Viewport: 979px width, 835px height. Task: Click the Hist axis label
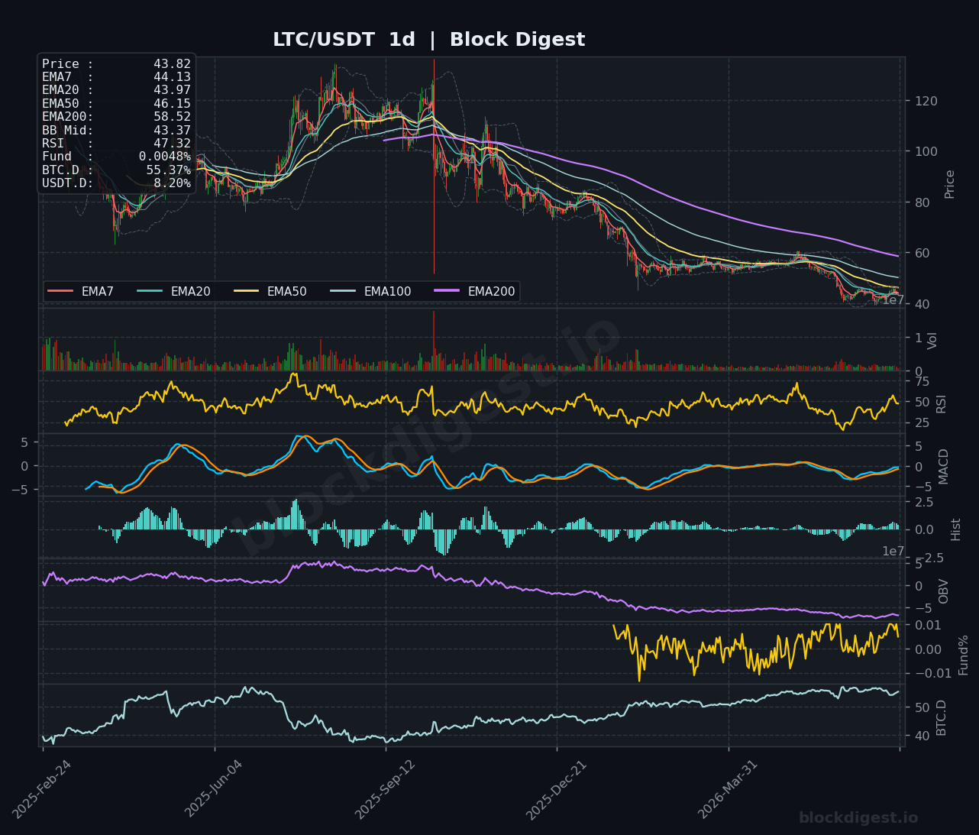955,529
